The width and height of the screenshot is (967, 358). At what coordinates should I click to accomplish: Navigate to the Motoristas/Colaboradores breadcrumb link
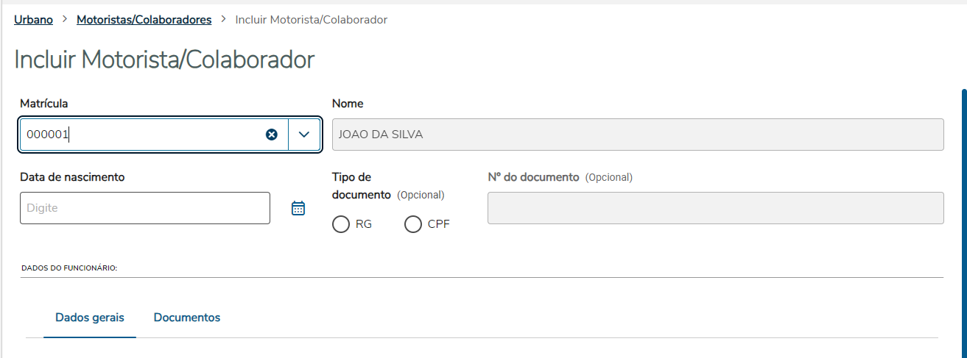(x=144, y=20)
